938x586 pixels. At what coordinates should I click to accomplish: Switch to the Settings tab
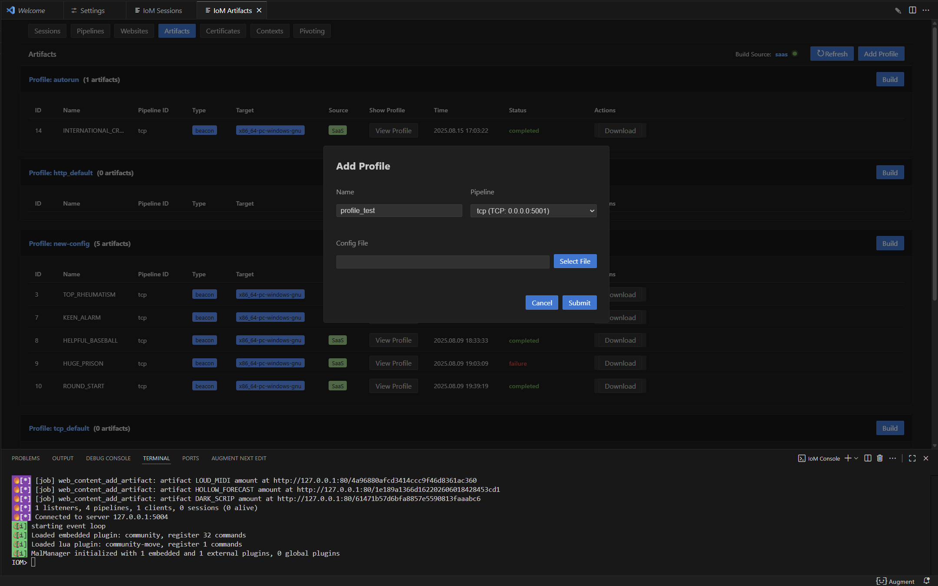(92, 10)
